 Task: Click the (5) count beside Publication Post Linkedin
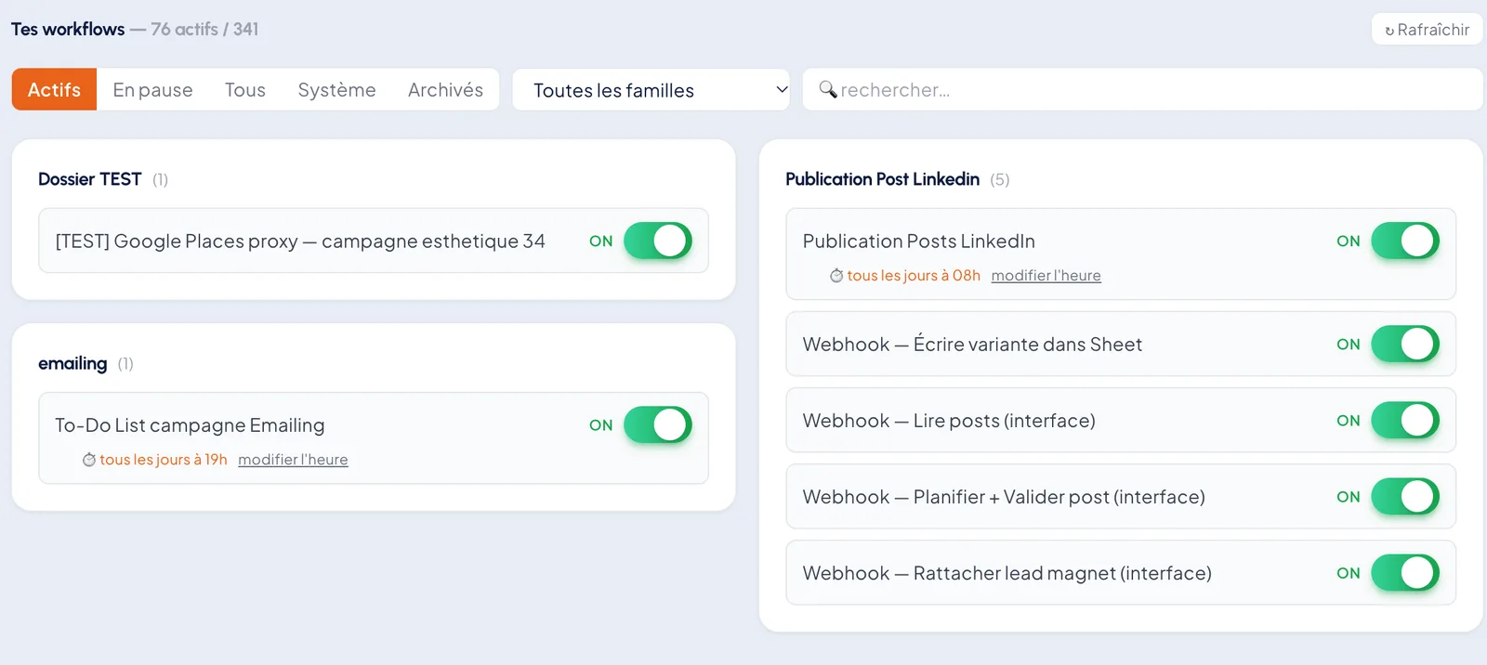pyautogui.click(x=999, y=179)
